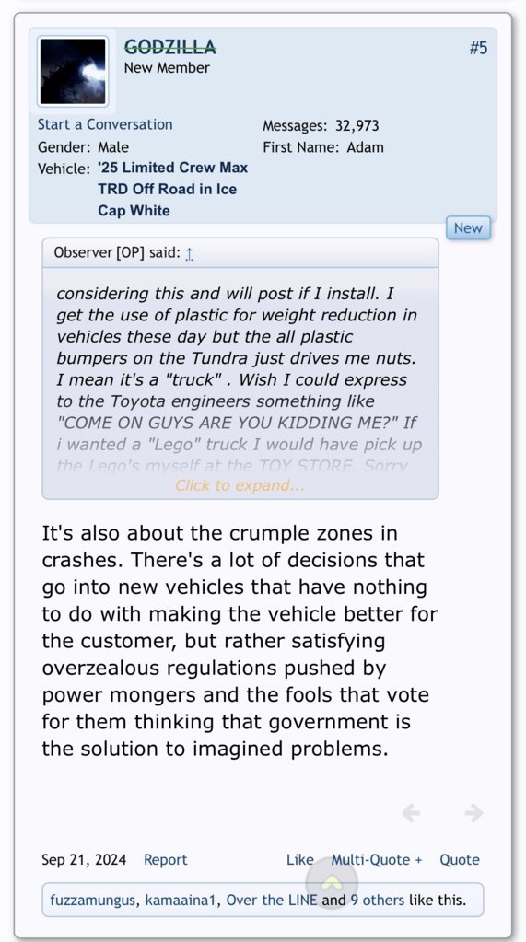This screenshot has width=526, height=942.
Task: Tap the scroll-to-top chevron button
Action: [332, 882]
